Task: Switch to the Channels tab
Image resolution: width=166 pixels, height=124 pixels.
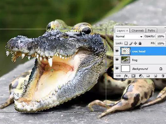Action: [138, 31]
